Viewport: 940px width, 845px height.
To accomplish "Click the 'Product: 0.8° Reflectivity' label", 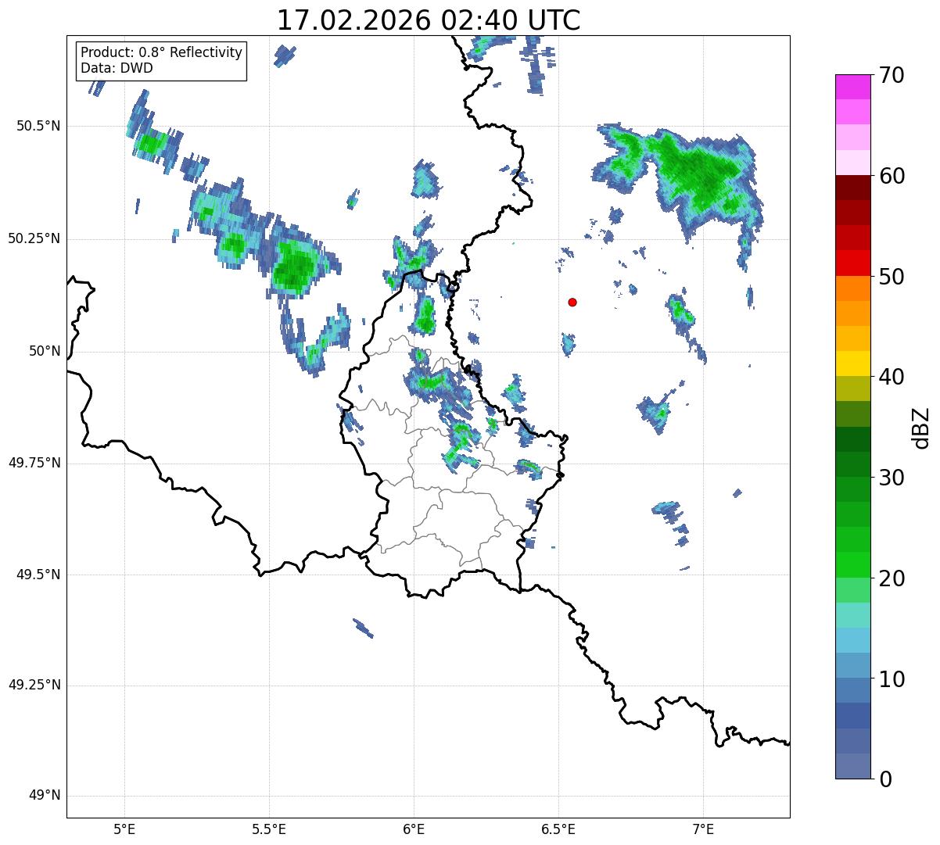I will (x=162, y=52).
